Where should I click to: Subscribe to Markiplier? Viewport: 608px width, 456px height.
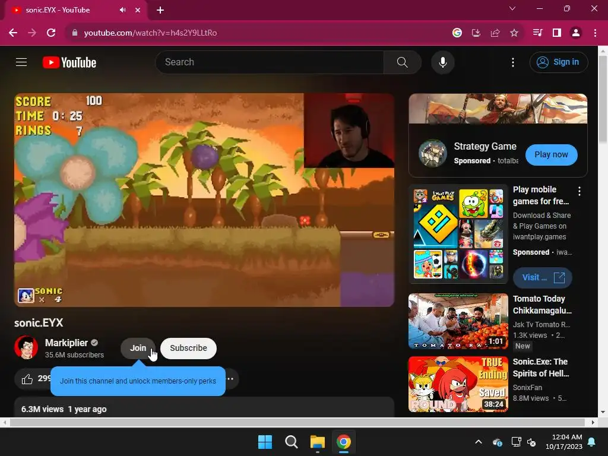pos(188,348)
